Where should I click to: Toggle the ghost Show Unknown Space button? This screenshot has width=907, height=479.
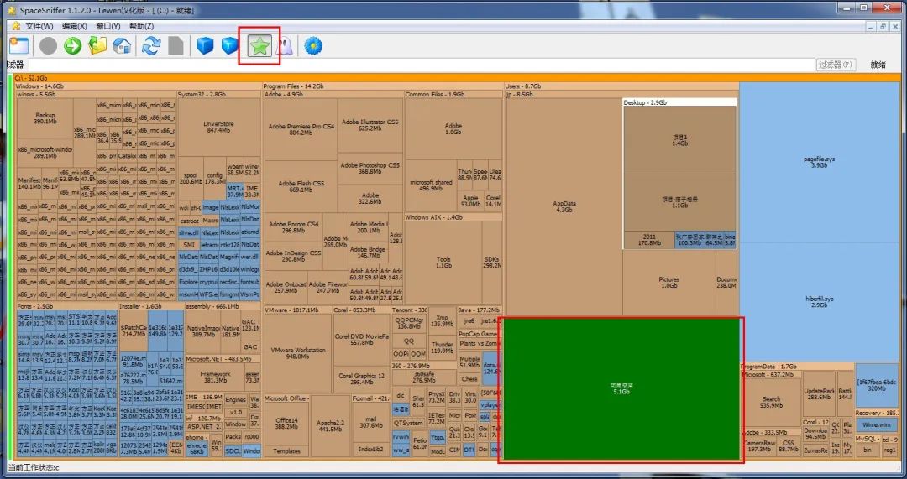pyautogui.click(x=285, y=46)
